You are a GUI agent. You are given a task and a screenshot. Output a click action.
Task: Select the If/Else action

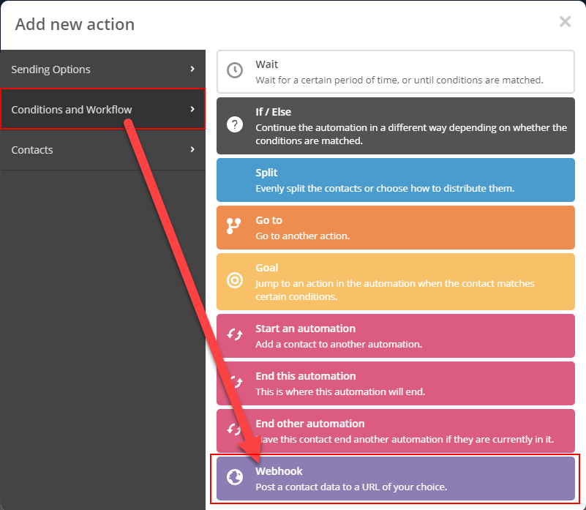[x=395, y=127]
